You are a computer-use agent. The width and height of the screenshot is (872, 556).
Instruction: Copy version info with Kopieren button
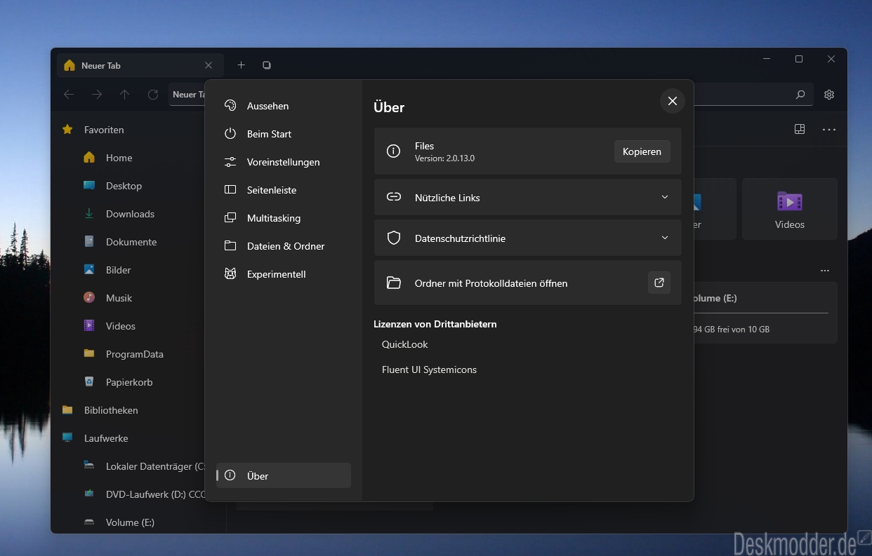tap(642, 151)
